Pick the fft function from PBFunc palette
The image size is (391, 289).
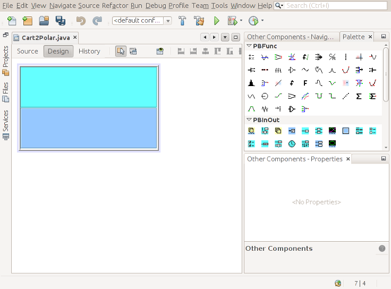[x=278, y=70]
